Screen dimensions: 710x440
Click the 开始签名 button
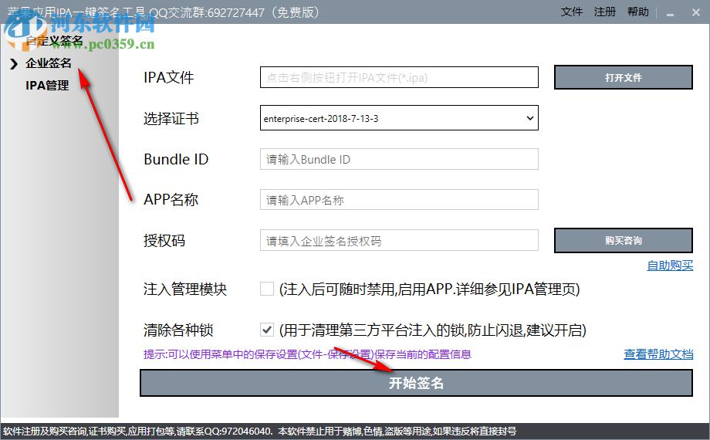pos(416,383)
